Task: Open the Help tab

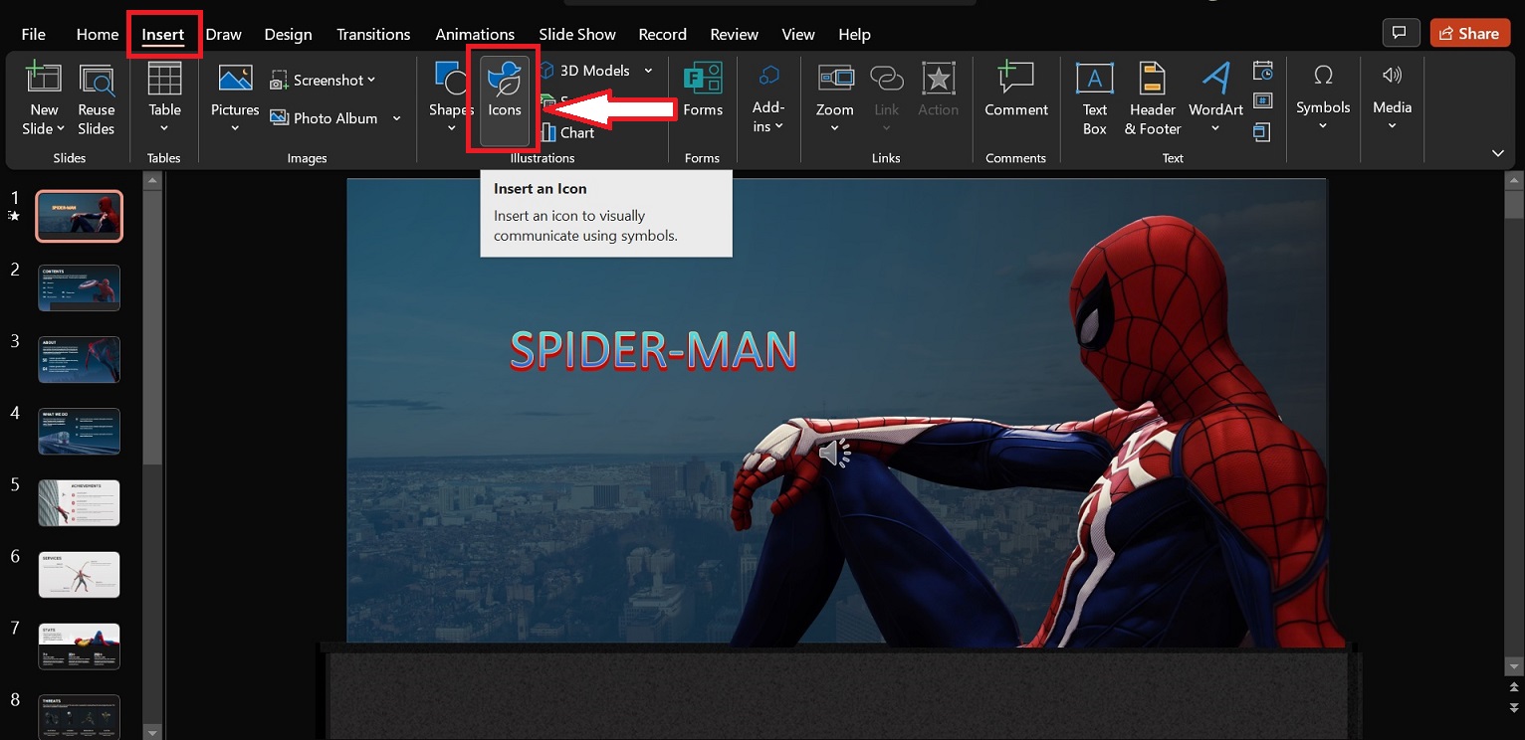Action: (x=854, y=34)
